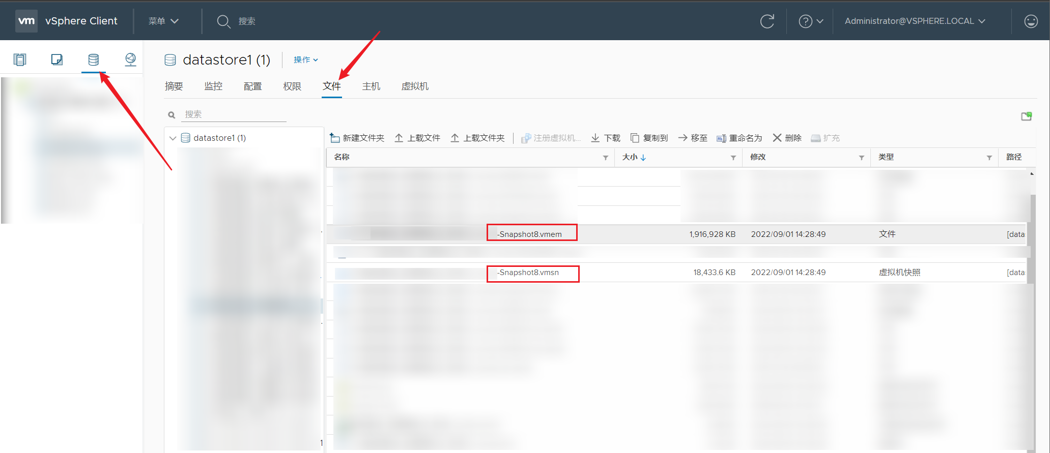Viewport: 1050px width, 453px height.
Task: Collapse the datastore1 (1) tree node
Action: (x=173, y=138)
